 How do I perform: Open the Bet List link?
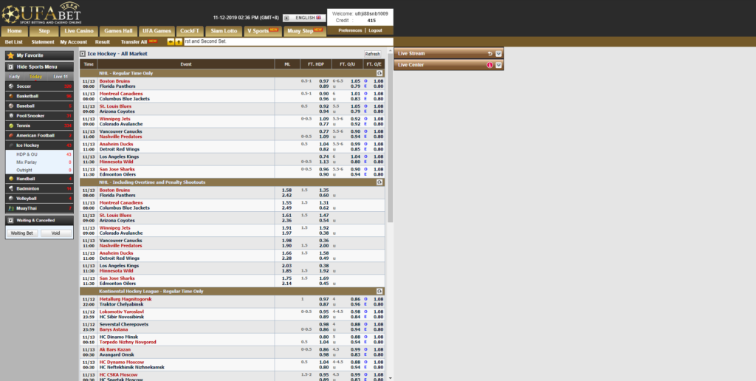coord(14,42)
